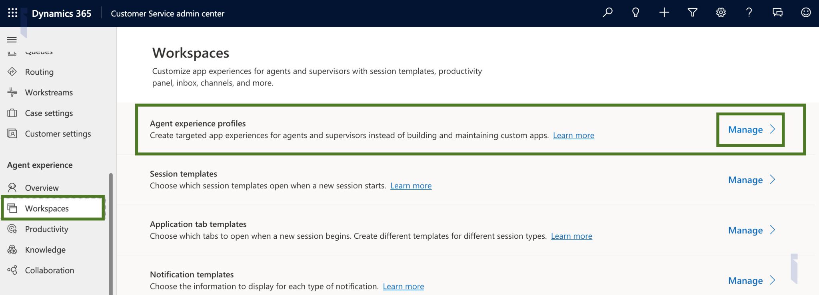This screenshot has height=295, width=819.
Task: Open the lightbulb assistant icon
Action: tap(635, 13)
